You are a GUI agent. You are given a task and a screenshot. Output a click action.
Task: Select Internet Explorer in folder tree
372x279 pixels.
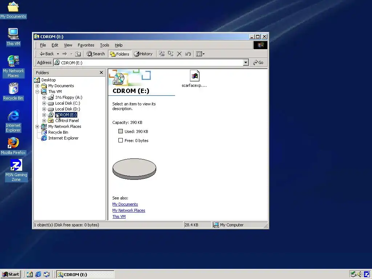[x=63, y=138]
